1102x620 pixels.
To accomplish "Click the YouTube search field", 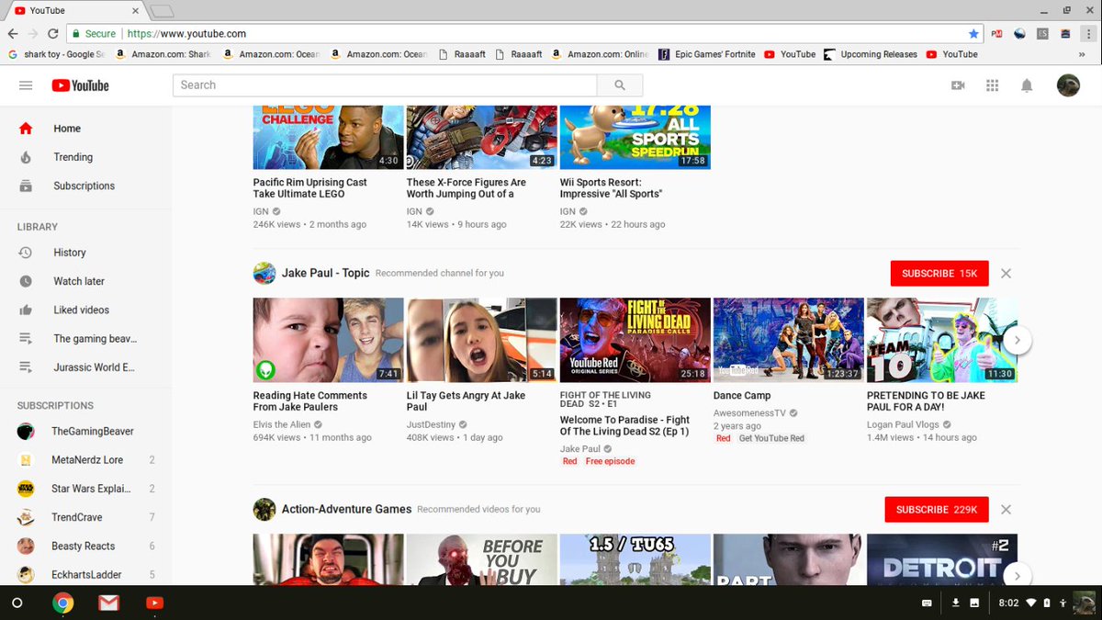I will pos(385,85).
